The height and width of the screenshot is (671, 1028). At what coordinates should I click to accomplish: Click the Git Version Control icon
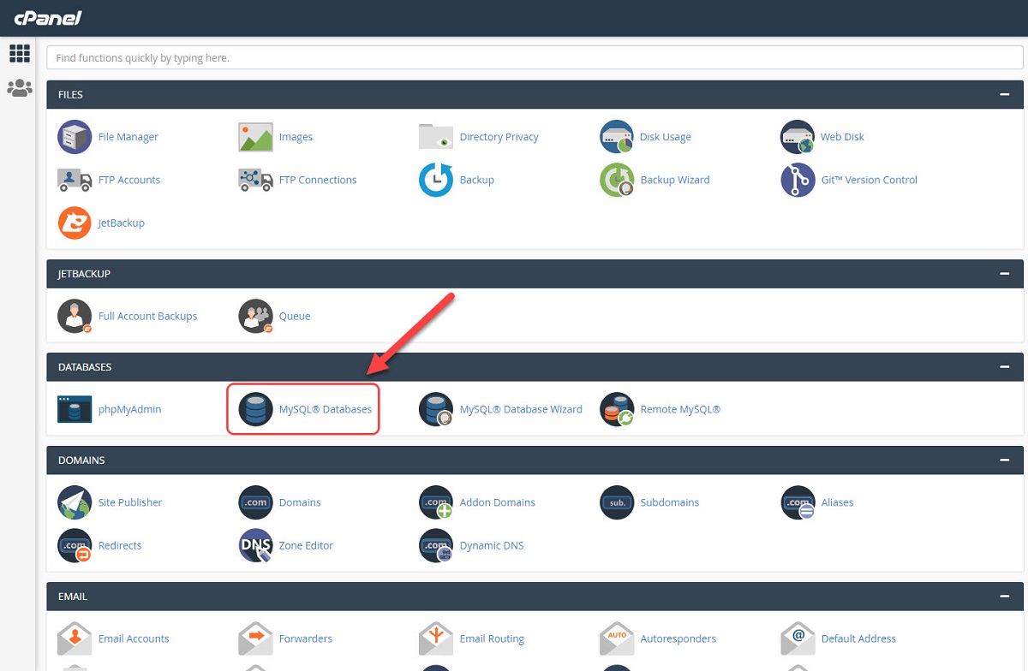[x=798, y=180]
